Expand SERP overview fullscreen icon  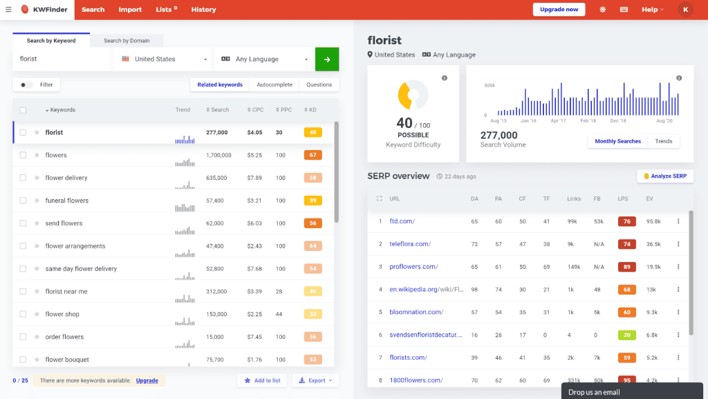379,198
